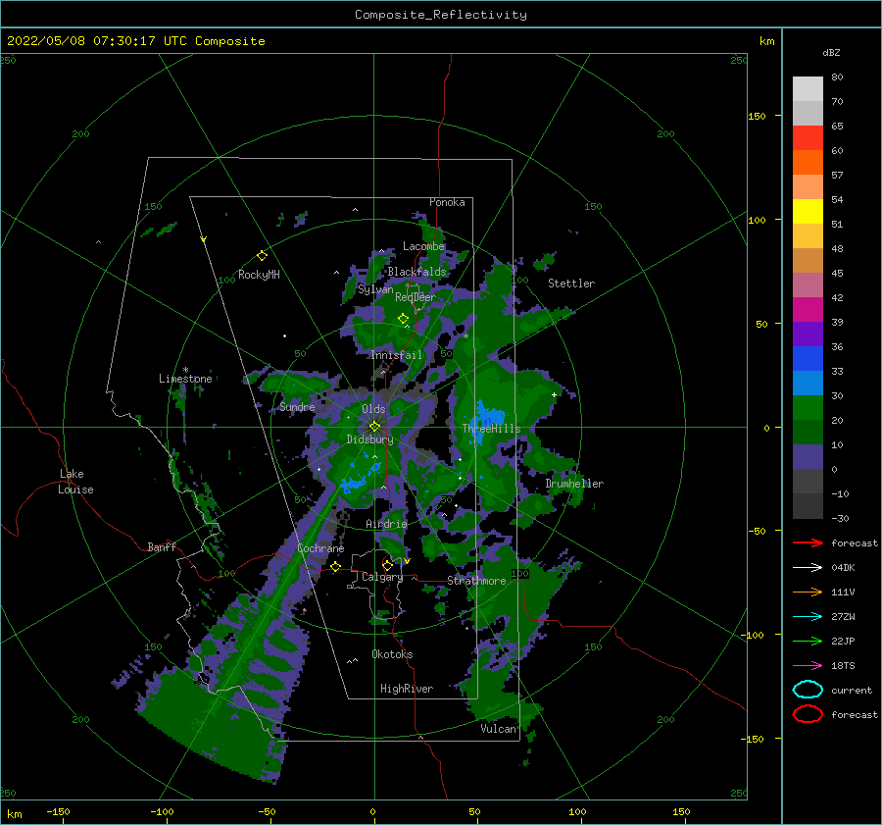This screenshot has height=825, width=882.
Task: Select bright yellow 51-54 dBZ swatch
Action: 808,212
